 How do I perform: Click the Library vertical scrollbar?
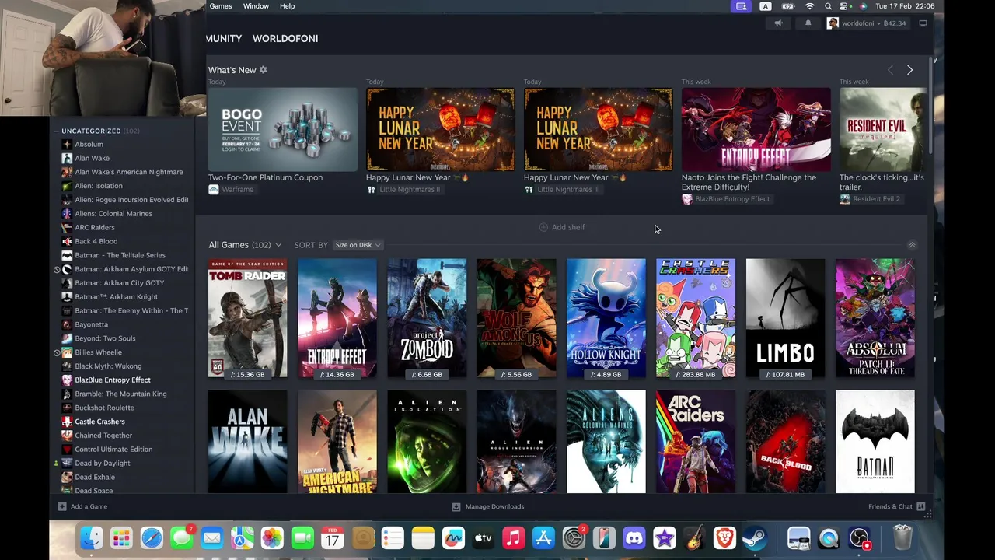pos(930,105)
